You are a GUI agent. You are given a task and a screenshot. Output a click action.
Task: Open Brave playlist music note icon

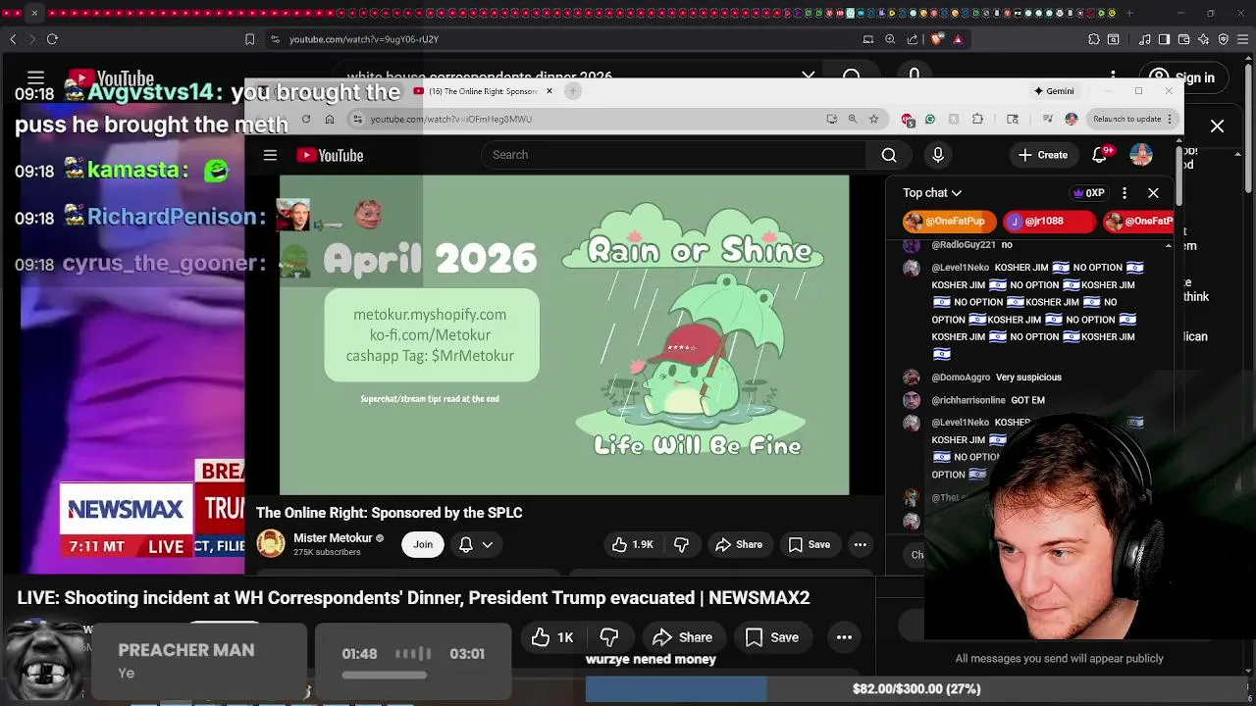(x=1145, y=39)
